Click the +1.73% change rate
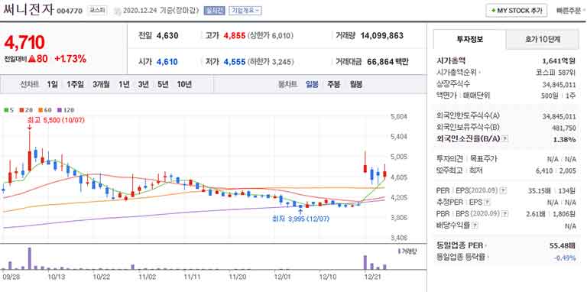The image size is (587, 292). coord(70,59)
